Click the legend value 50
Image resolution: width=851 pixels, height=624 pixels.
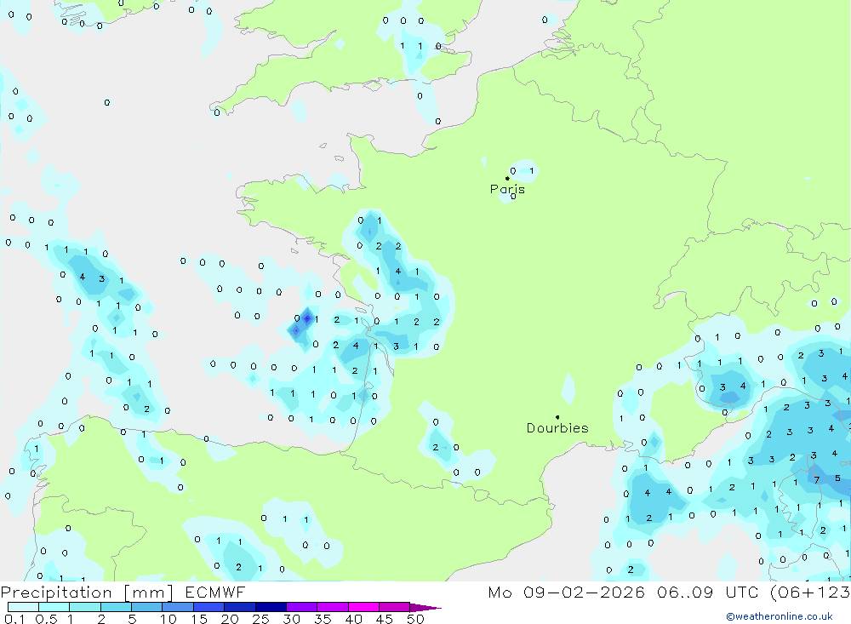pos(415,619)
